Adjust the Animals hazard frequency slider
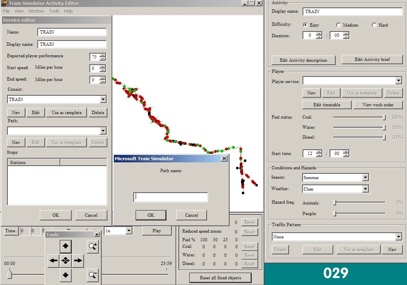This screenshot has width=407, height=285. [x=335, y=202]
